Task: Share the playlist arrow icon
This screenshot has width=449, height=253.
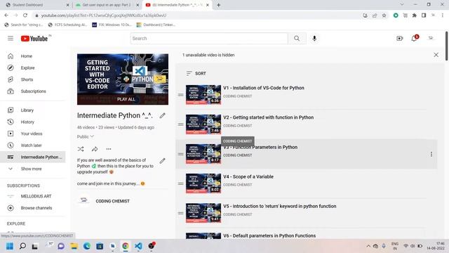Action: (95, 149)
